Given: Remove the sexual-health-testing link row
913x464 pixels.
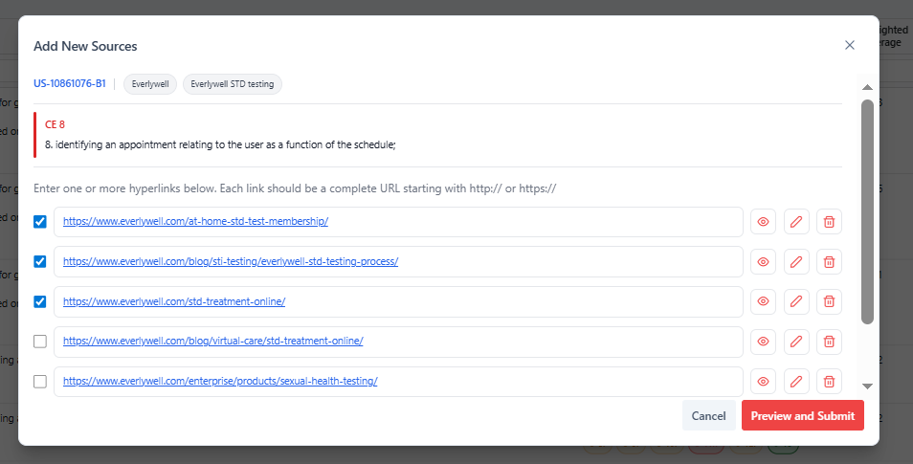Looking at the screenshot, I should (829, 381).
